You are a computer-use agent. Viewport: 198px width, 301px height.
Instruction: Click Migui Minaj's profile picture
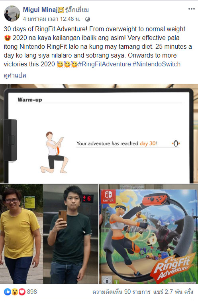(x=12, y=14)
